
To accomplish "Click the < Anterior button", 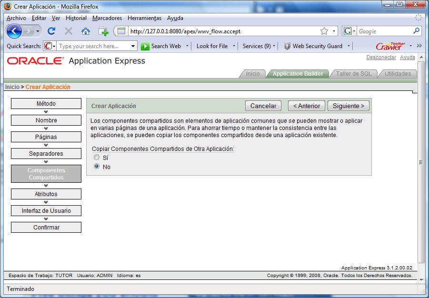I will click(x=307, y=106).
